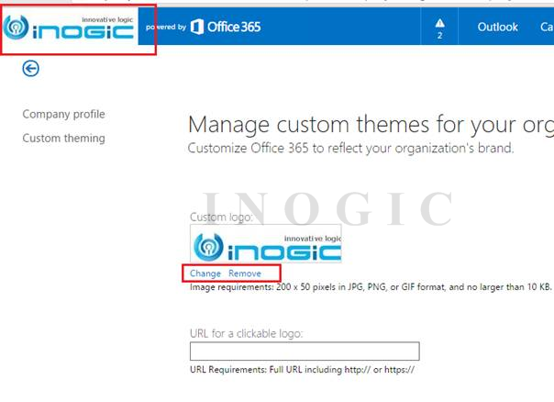The width and height of the screenshot is (554, 402).
Task: Select Custom theming in the sidebar
Action: (63, 139)
